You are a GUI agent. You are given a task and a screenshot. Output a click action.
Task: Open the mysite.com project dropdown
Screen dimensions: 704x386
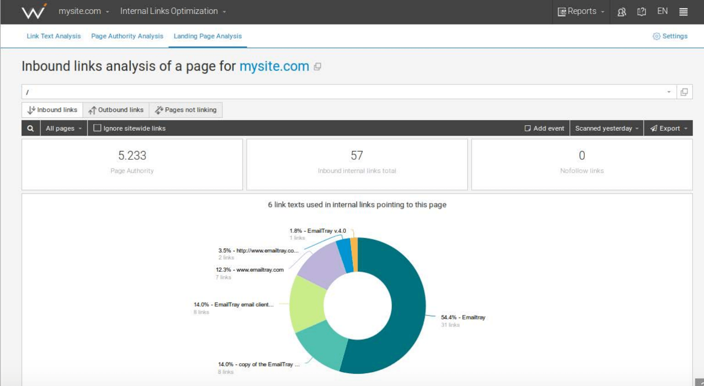tap(84, 11)
